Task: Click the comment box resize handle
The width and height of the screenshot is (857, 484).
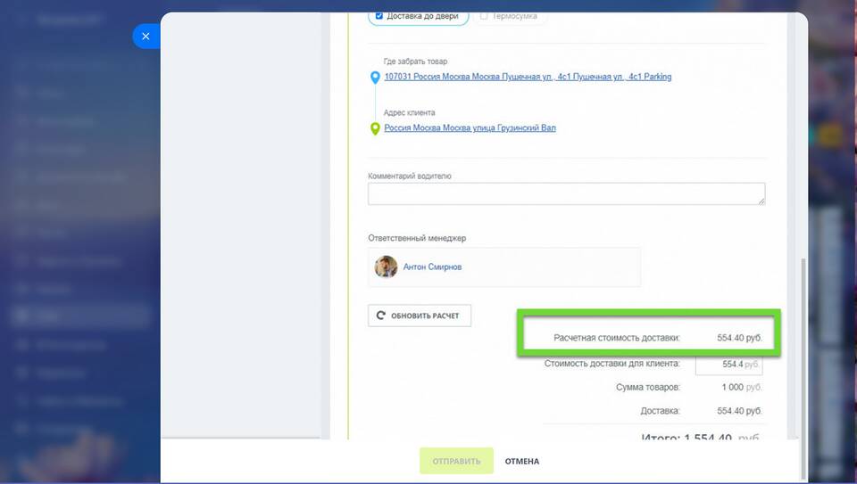Action: [x=761, y=201]
